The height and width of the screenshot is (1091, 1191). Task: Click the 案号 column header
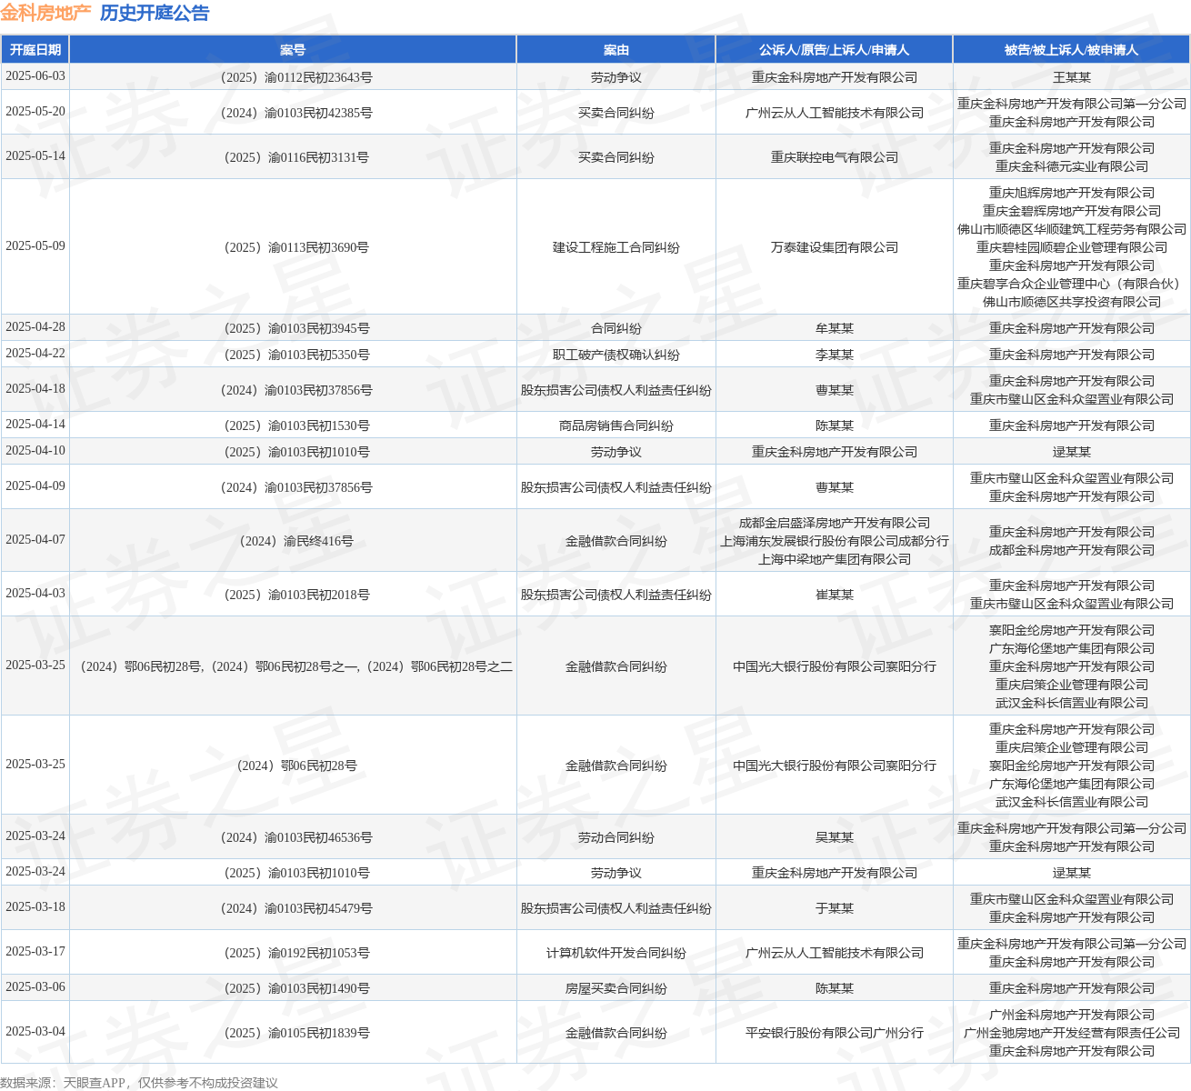coord(293,50)
